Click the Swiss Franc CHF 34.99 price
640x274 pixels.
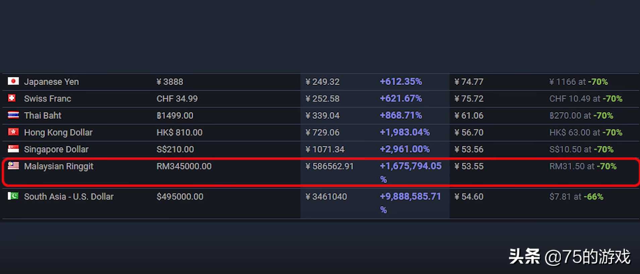(177, 99)
